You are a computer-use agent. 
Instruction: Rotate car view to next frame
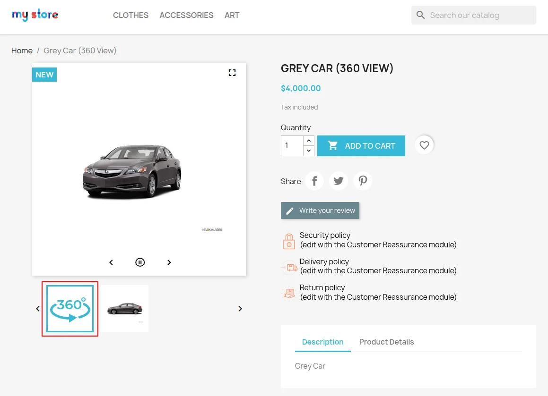coord(169,262)
